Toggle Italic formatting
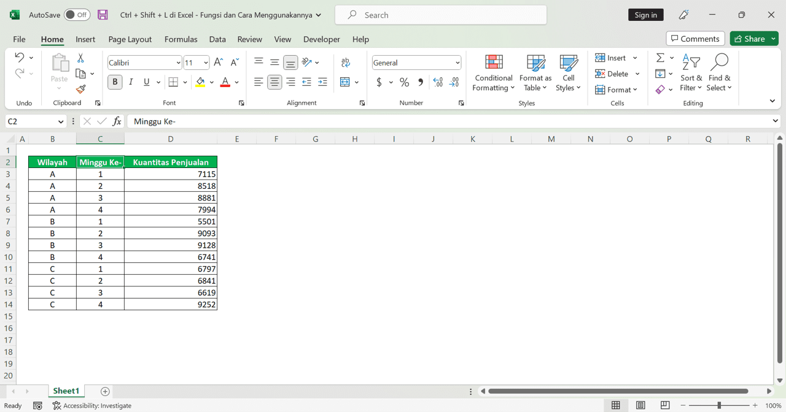 tap(131, 82)
